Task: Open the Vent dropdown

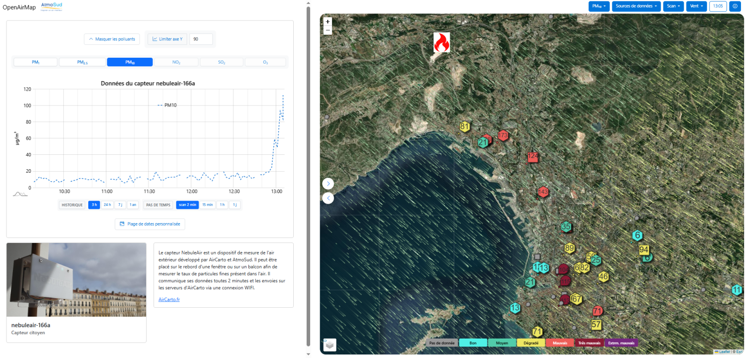Action: tap(697, 6)
